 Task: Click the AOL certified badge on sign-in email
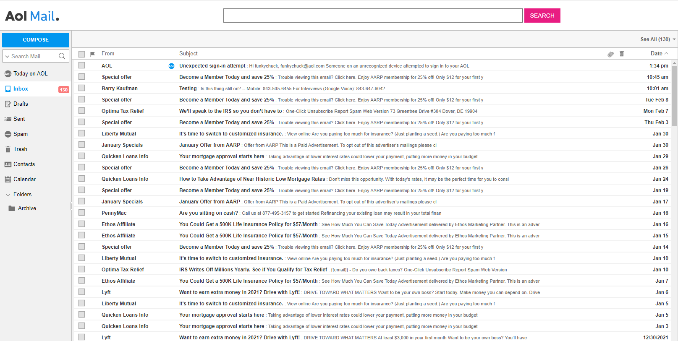point(171,66)
